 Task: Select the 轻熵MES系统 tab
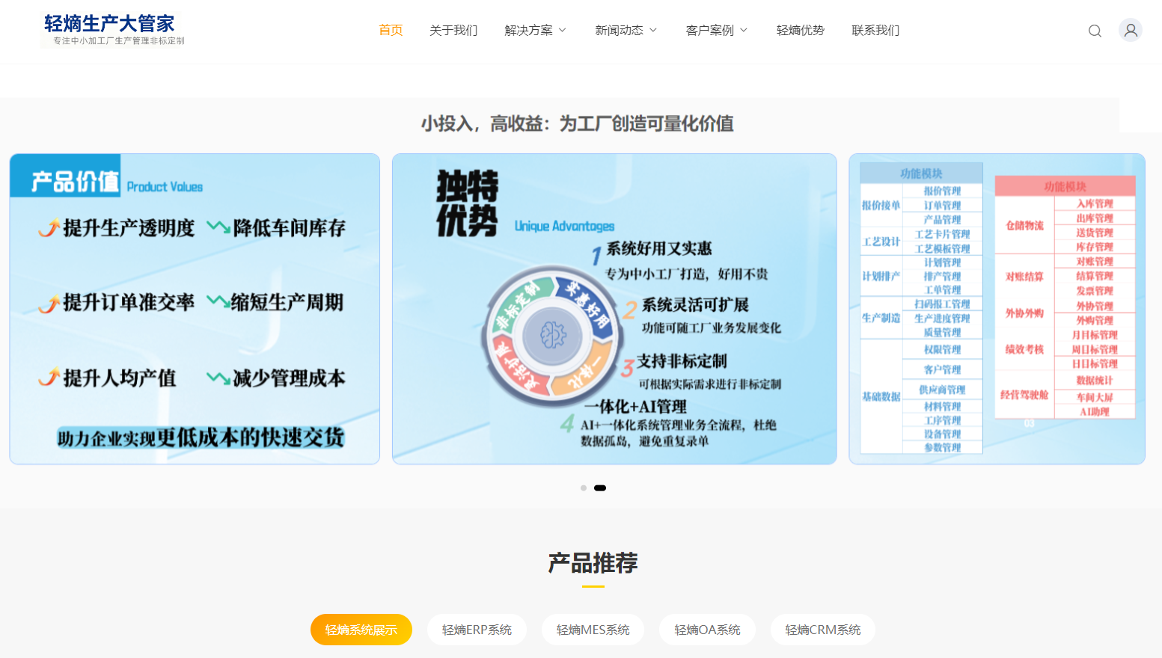593,630
